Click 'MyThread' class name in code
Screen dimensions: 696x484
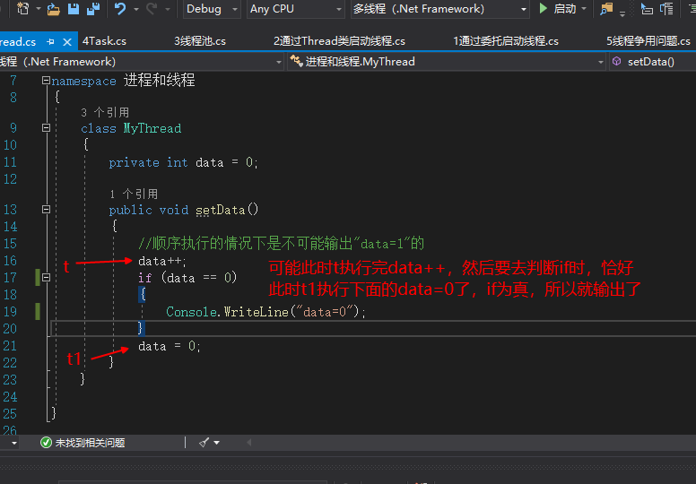[x=152, y=129]
